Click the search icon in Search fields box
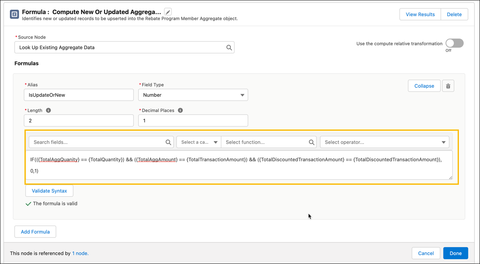 pos(168,142)
